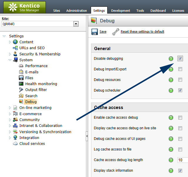Click the E-mails envelope icon

[21, 72]
